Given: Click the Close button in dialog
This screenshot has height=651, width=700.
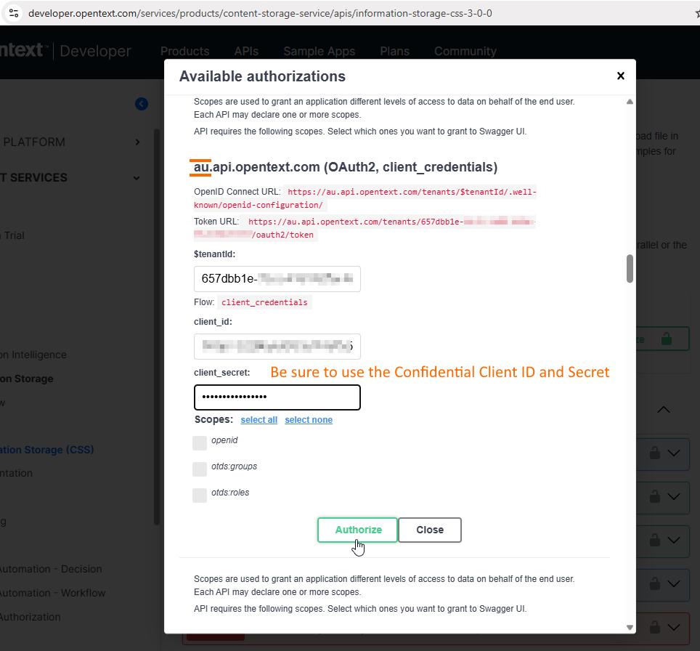Looking at the screenshot, I should 430,530.
